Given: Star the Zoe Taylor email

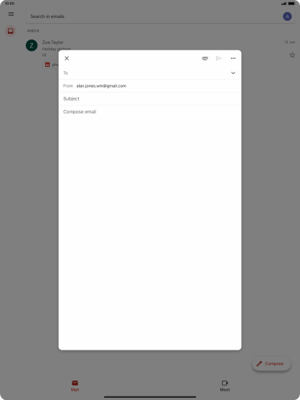Looking at the screenshot, I should coord(292,55).
